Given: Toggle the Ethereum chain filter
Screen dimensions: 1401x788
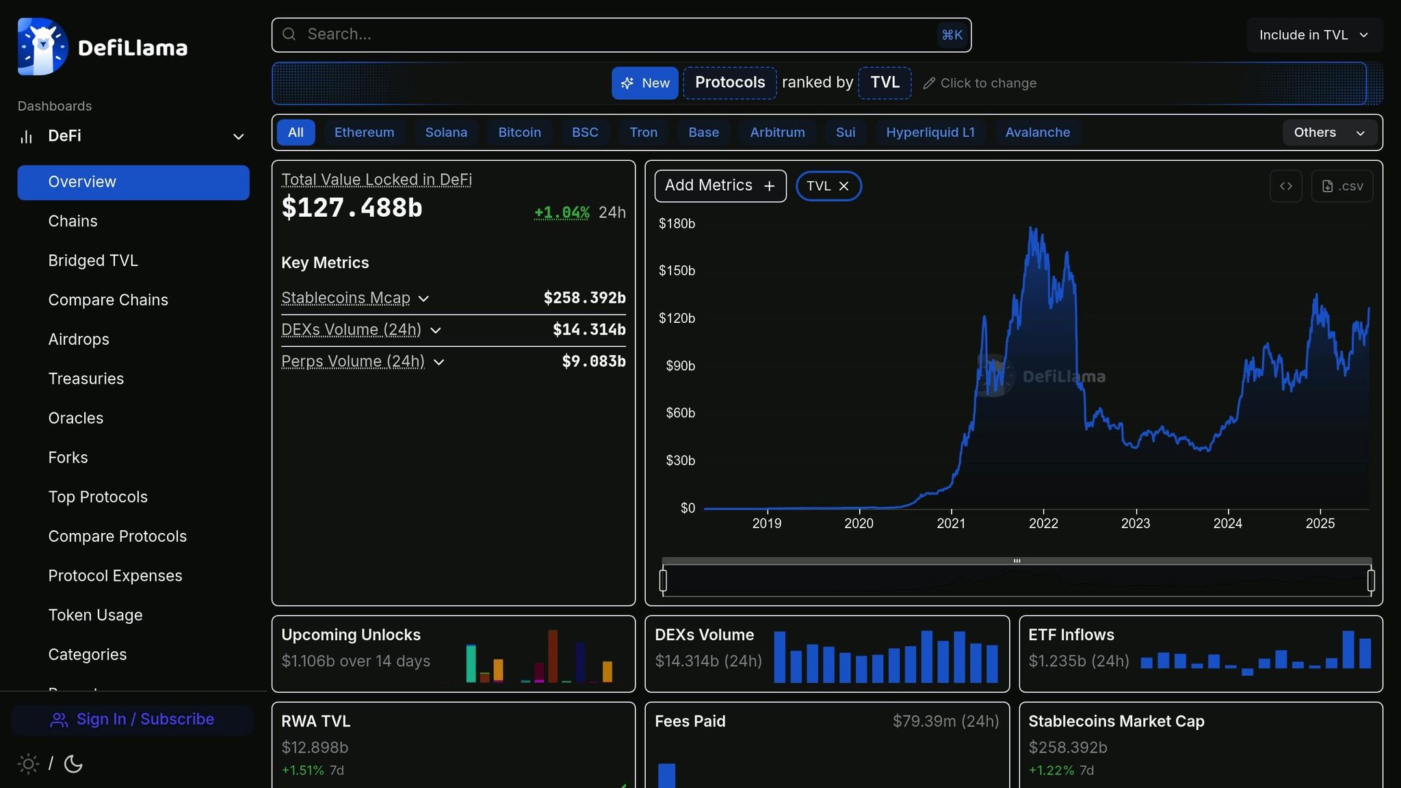Looking at the screenshot, I should tap(364, 133).
